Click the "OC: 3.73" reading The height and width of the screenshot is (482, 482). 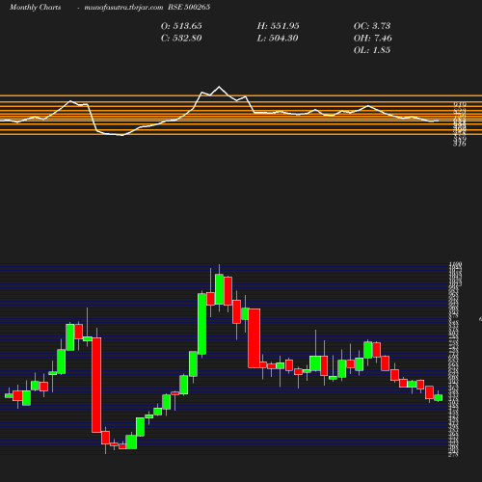point(372,26)
